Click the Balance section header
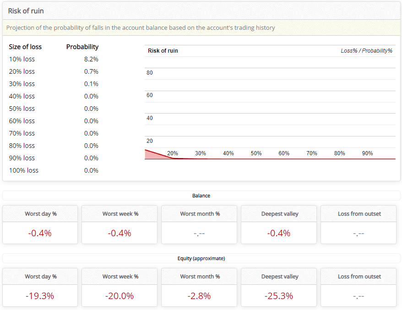This screenshot has height=310, width=402. [201, 196]
